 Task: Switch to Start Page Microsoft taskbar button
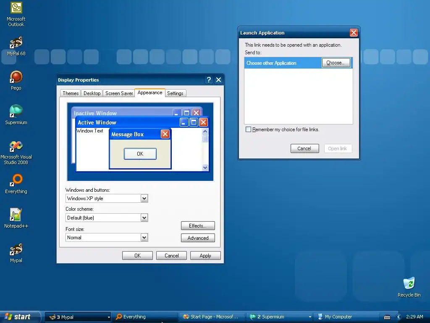213,317
